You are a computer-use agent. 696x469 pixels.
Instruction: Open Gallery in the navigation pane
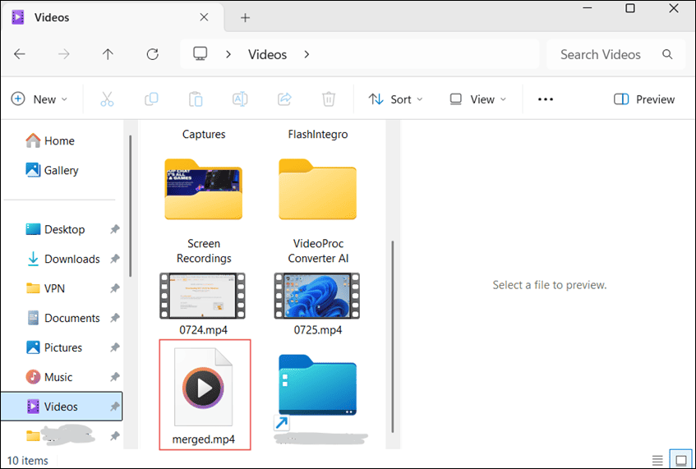[52, 170]
